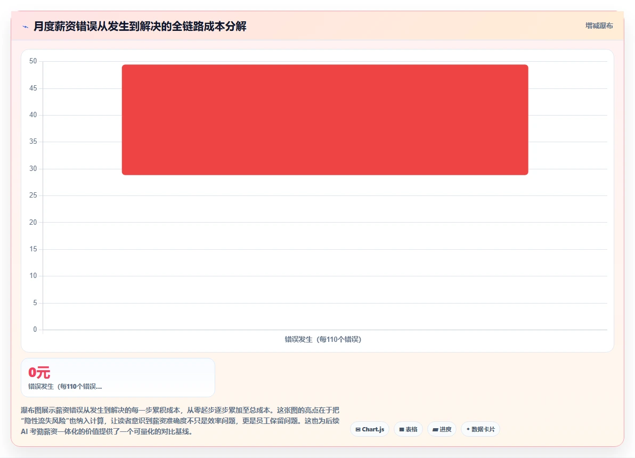
Task: Click the description paragraph starting with 瀑布图展示
Action: [180, 421]
